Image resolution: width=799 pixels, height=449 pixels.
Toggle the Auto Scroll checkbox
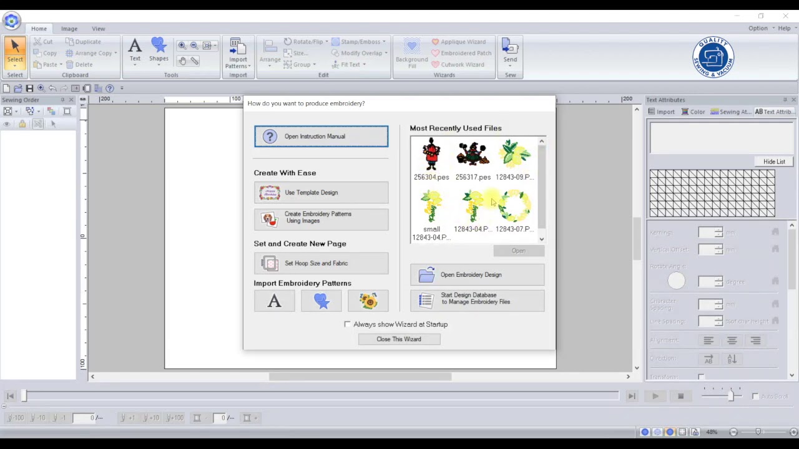coord(755,396)
